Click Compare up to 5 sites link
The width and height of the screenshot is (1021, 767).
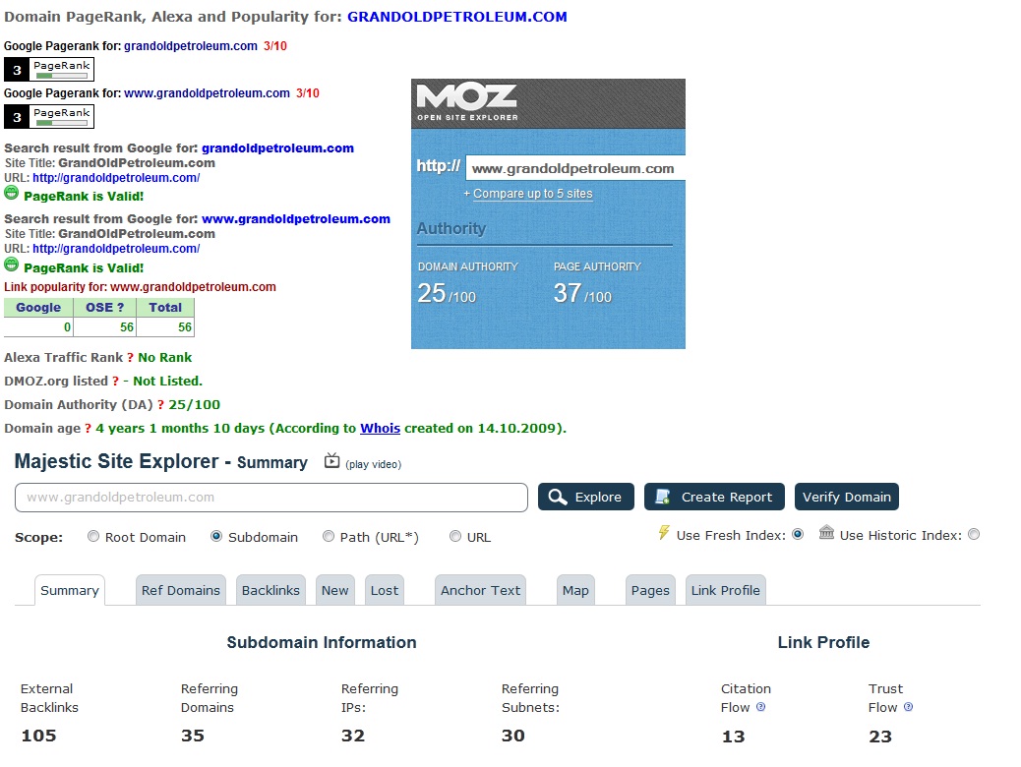(x=533, y=194)
